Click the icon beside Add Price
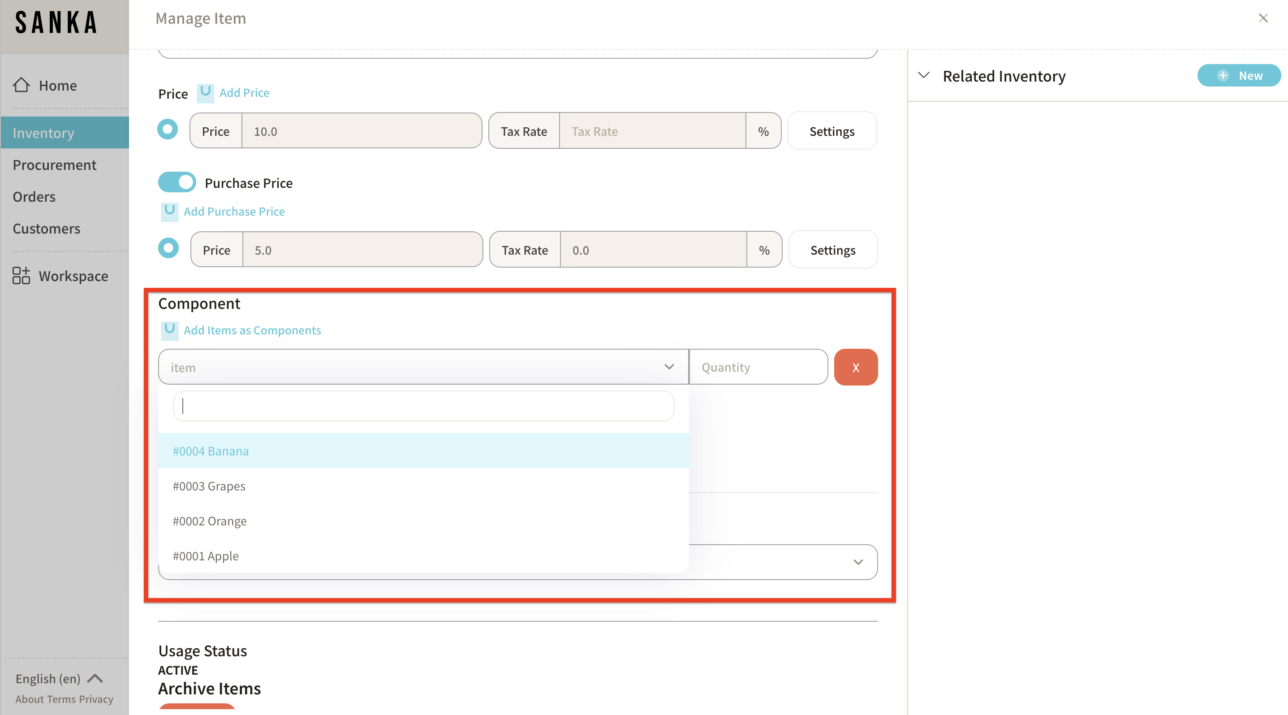Screen dimensions: 1288x715 (x=205, y=92)
